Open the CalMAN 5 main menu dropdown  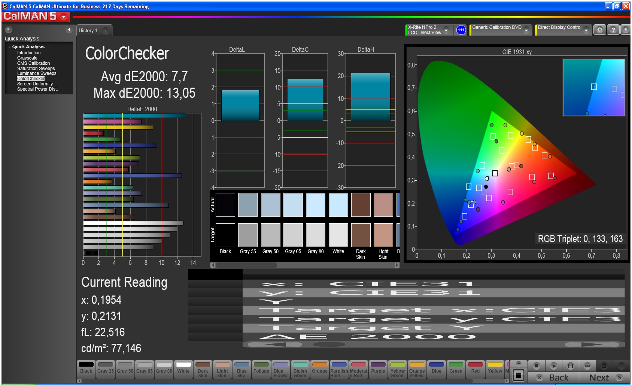click(64, 16)
